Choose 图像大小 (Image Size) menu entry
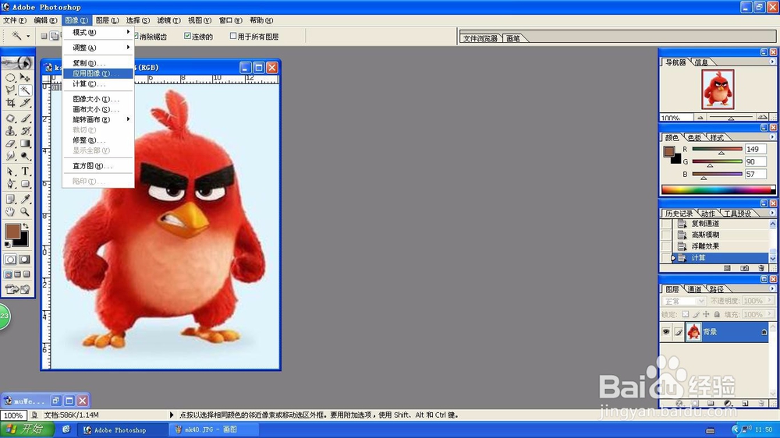Image resolution: width=780 pixels, height=438 pixels. 98,99
